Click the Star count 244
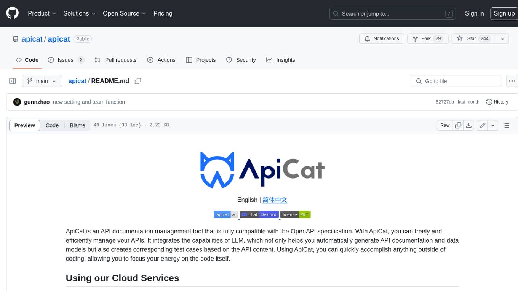The image size is (518, 291). click(484, 38)
